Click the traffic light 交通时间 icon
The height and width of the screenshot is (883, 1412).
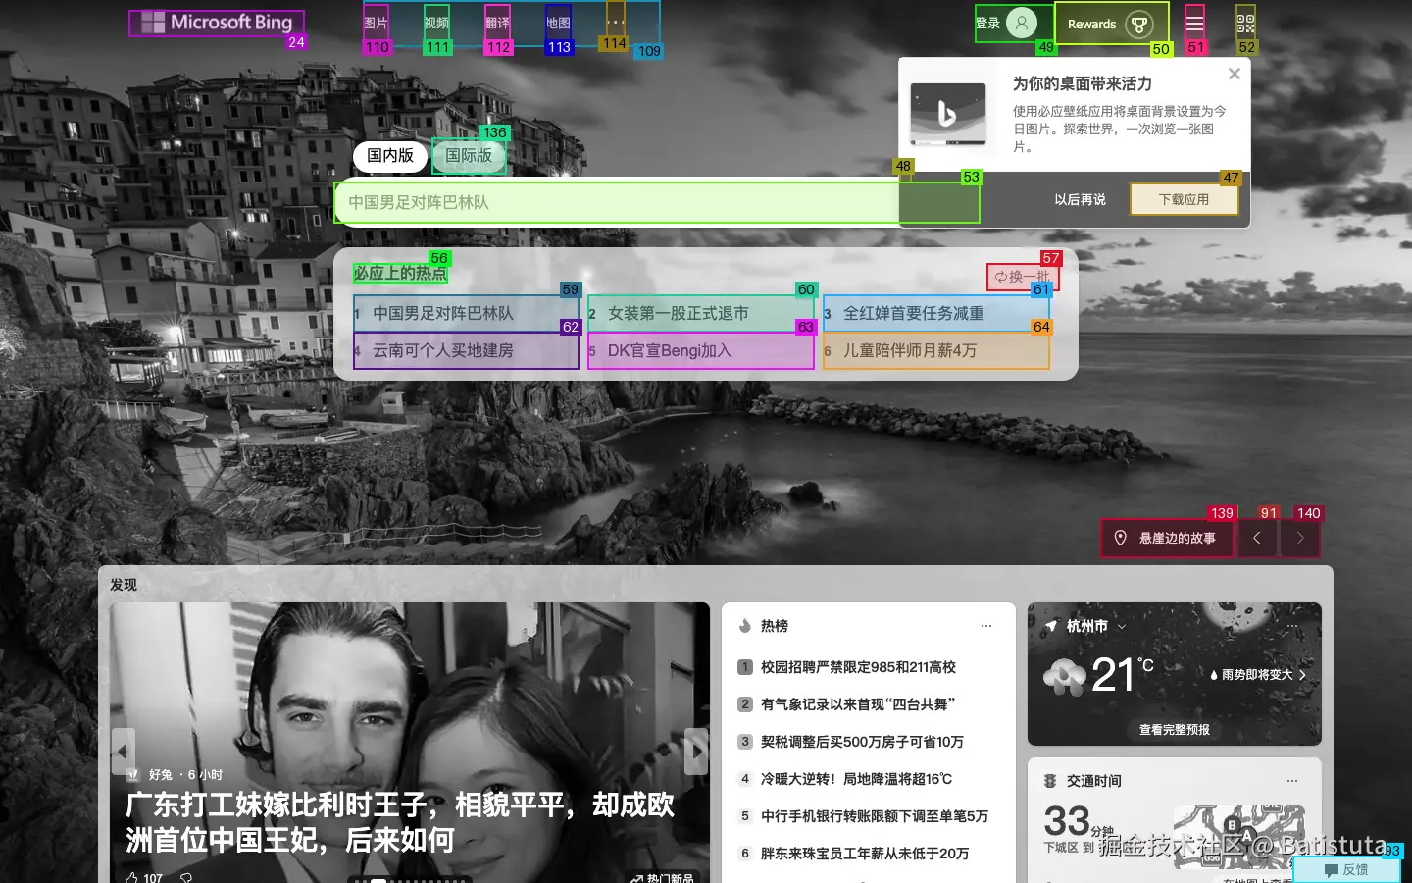point(1050,781)
